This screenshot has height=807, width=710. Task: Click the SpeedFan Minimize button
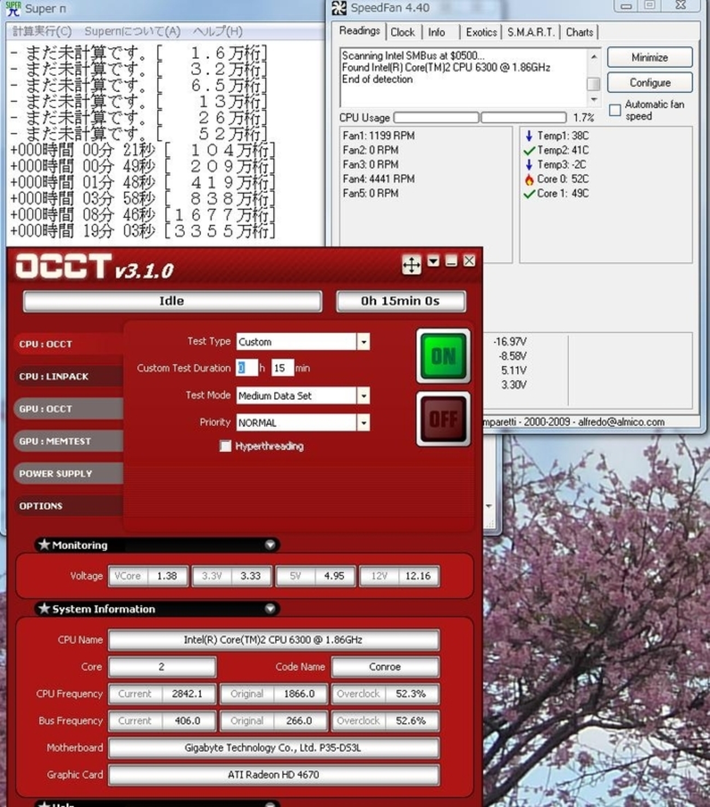(x=650, y=57)
